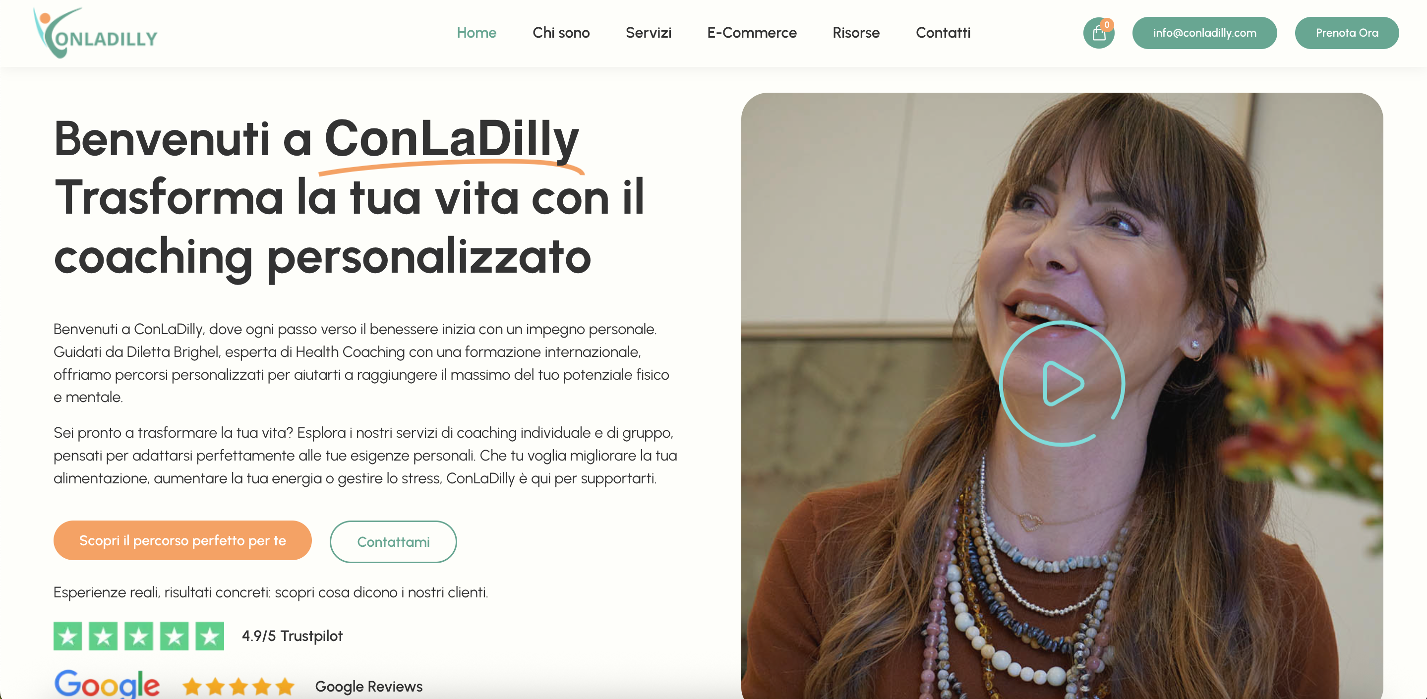Image resolution: width=1427 pixels, height=699 pixels.
Task: Click the Google Reviews gold stars
Action: [x=238, y=686]
